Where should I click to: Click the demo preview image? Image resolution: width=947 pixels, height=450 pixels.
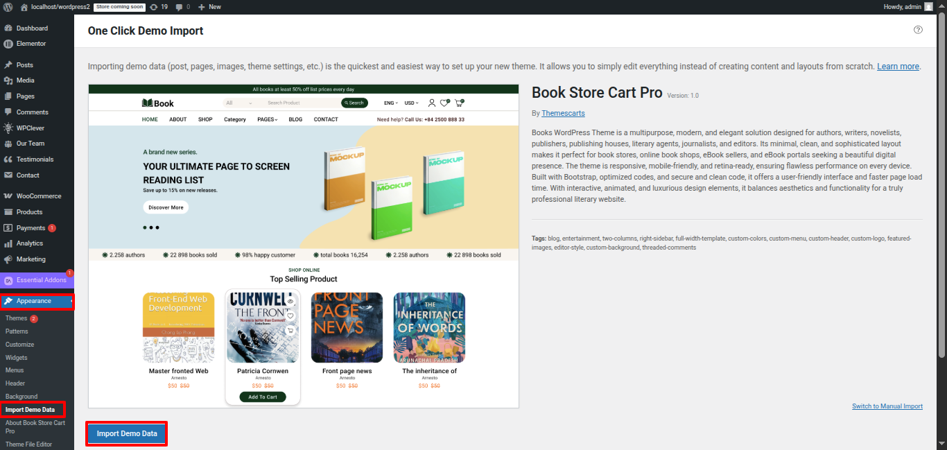[x=304, y=246]
